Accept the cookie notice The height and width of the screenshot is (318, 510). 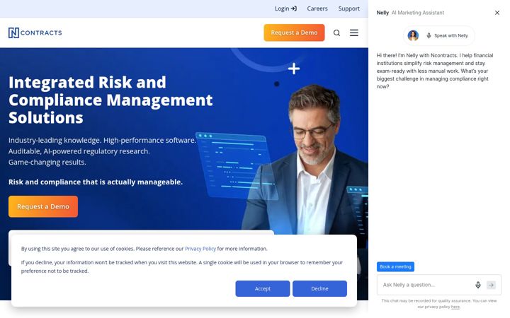point(263,288)
